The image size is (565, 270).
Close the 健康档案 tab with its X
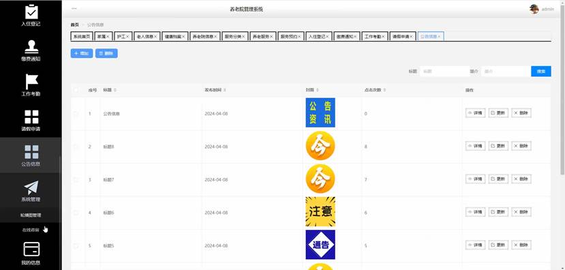pos(183,37)
